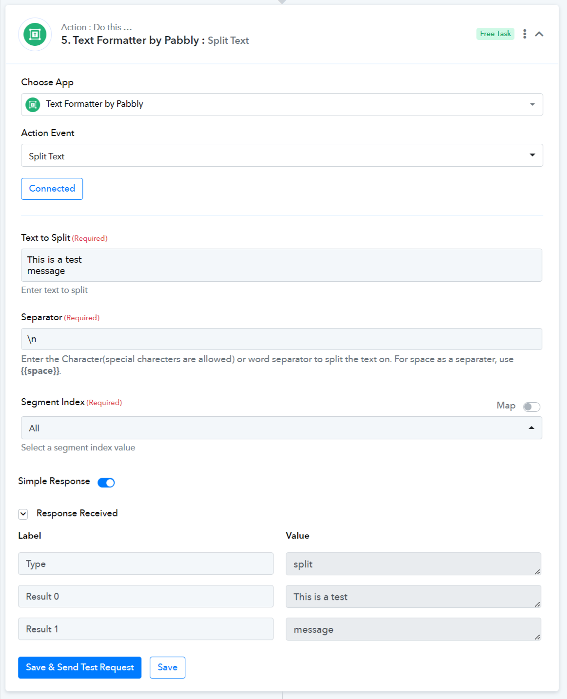
Task: Click the resize handle of the message value field
Action: (x=537, y=637)
